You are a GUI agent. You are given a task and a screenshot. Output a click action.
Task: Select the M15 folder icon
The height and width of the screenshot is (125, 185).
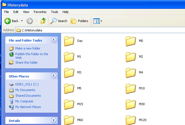tap(69, 104)
